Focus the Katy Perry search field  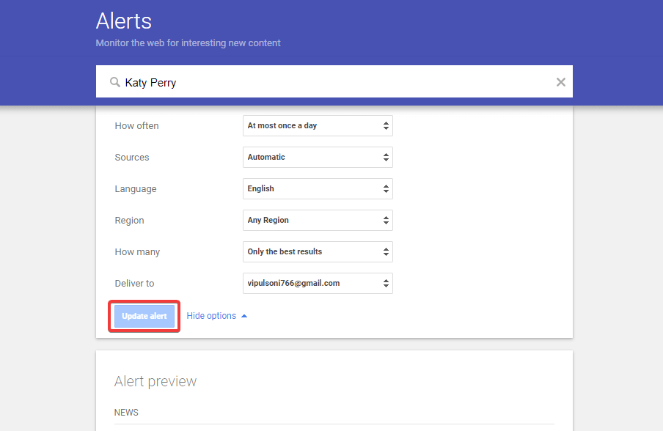tap(330, 82)
